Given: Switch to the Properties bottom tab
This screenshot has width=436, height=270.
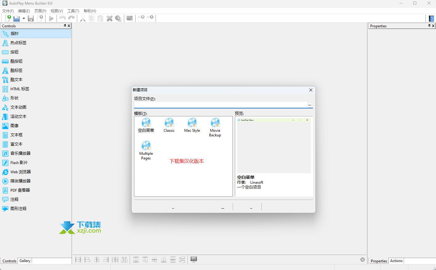Looking at the screenshot, I should click(x=379, y=261).
